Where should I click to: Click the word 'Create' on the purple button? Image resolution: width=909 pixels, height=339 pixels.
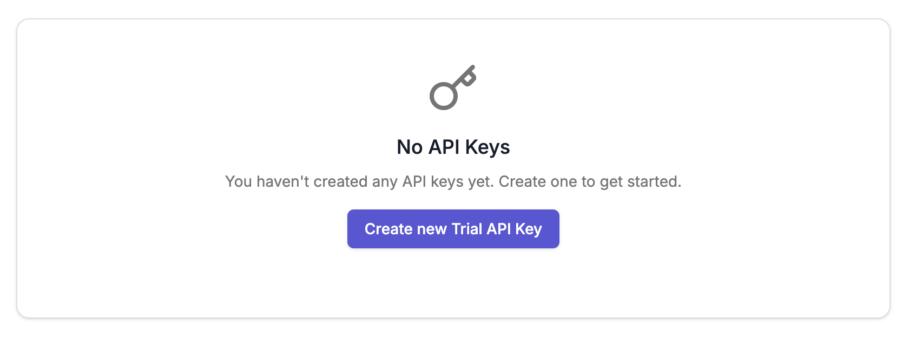click(x=388, y=229)
